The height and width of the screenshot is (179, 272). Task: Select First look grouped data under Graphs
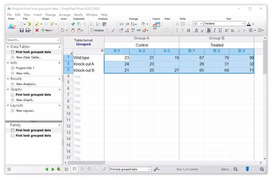click(x=33, y=95)
